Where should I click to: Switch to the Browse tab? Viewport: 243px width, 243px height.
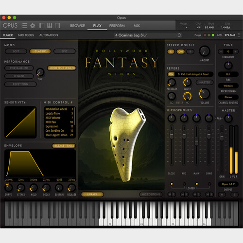coord(77,26)
